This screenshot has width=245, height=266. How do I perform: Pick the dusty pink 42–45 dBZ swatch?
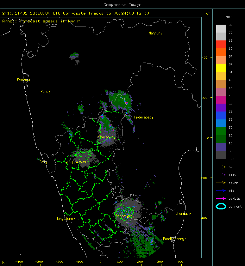point(221,92)
